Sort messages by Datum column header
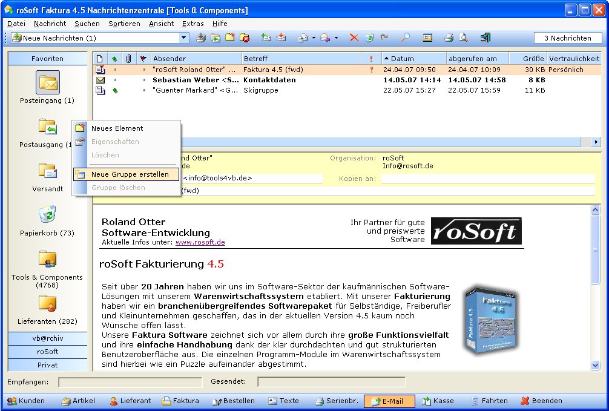Screen dimensions: 609x411 click(x=413, y=59)
